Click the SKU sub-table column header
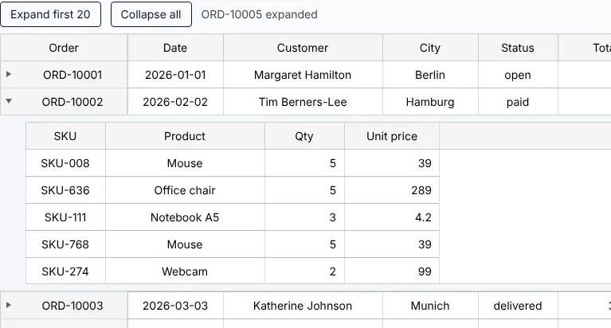611x328 pixels. coord(65,136)
